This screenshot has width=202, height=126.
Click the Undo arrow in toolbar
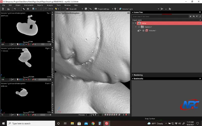point(15,9)
